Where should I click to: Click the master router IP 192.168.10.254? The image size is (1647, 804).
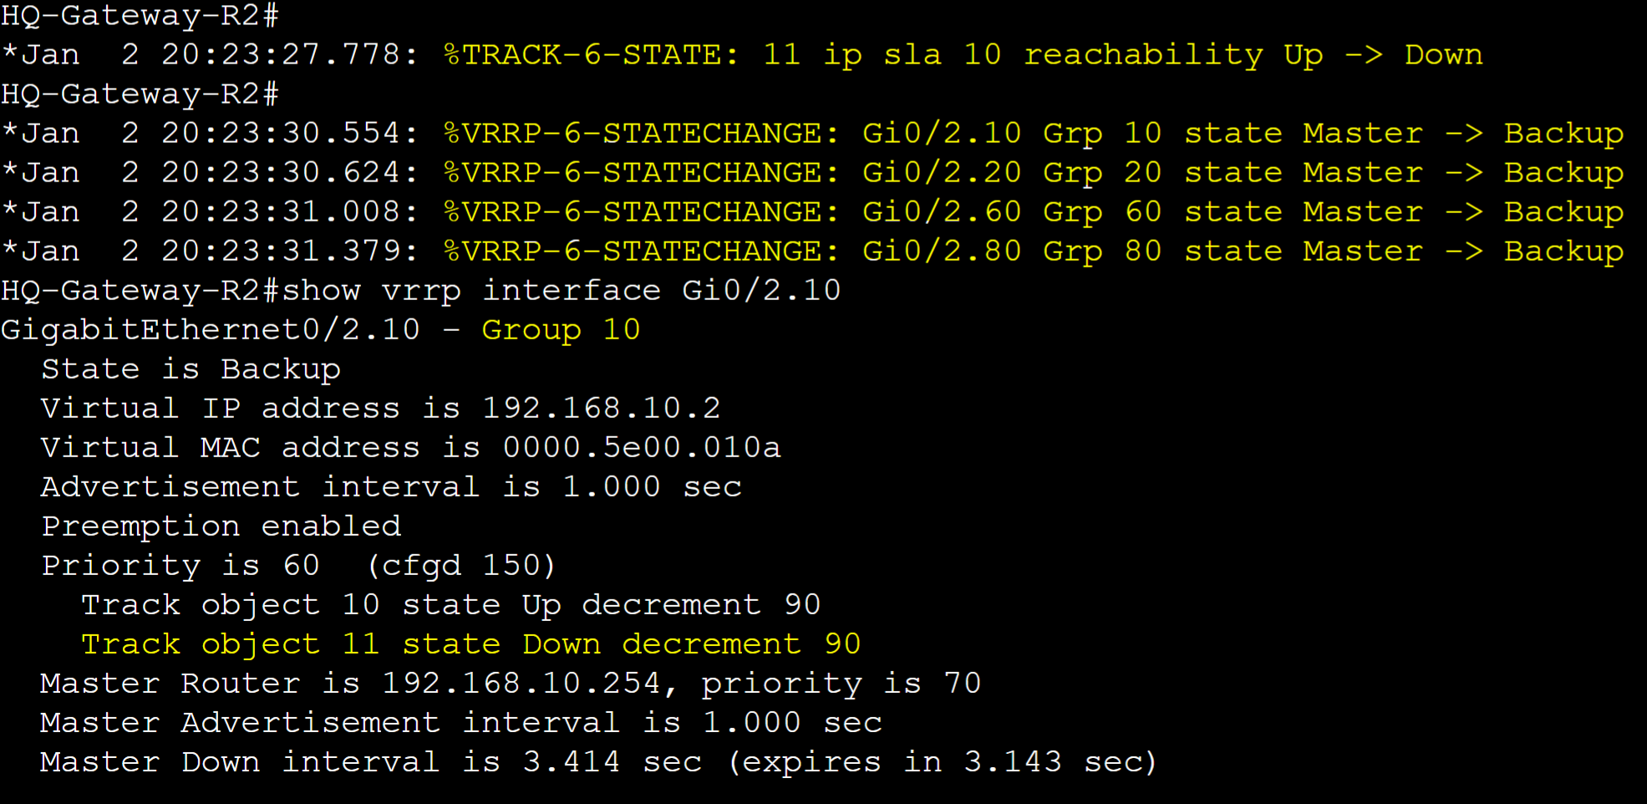(x=521, y=684)
